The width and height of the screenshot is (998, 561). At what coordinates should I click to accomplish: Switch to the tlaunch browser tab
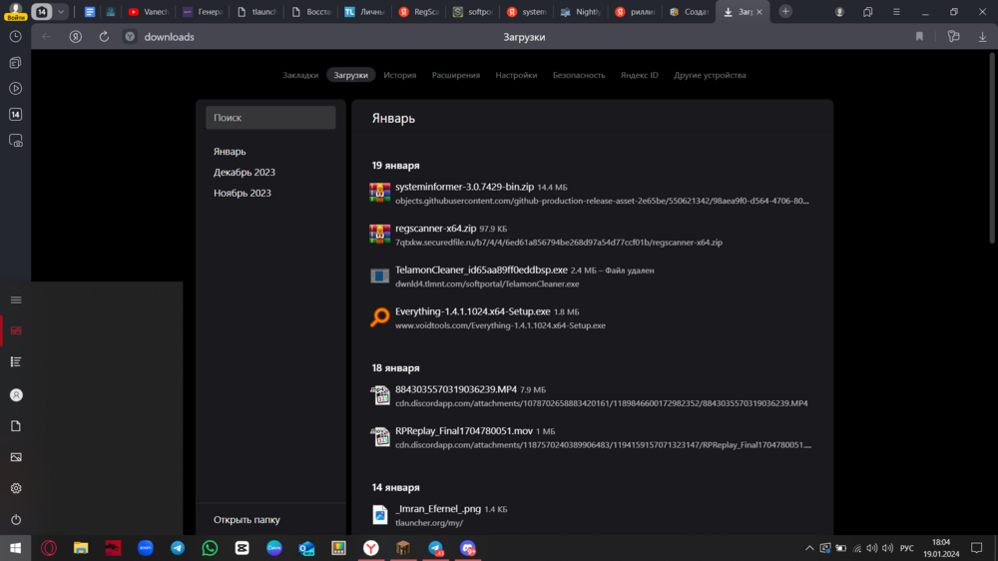coord(257,11)
